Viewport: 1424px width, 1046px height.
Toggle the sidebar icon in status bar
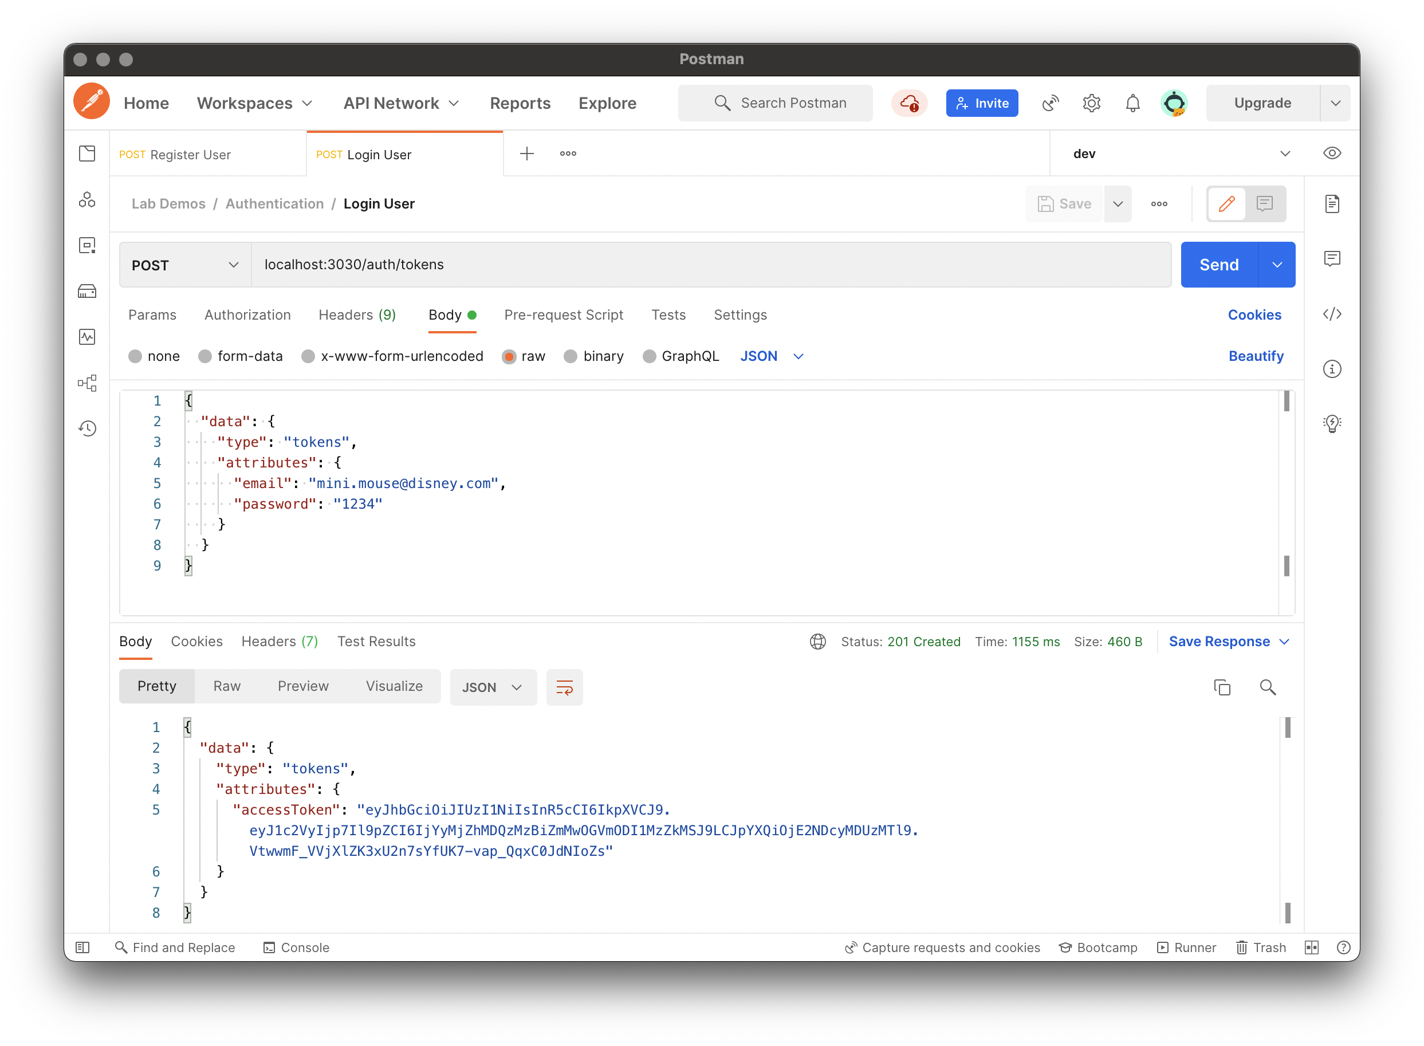tap(82, 948)
